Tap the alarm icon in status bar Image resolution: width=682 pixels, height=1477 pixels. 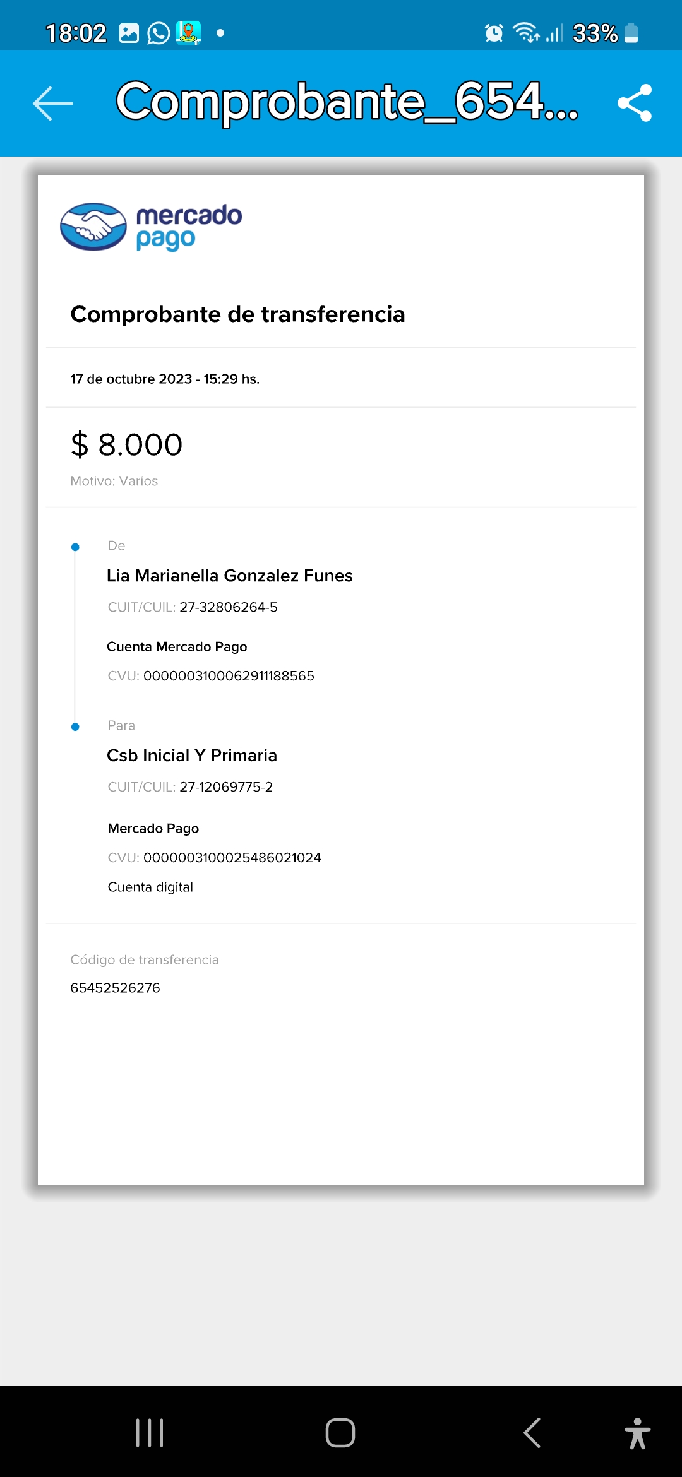494,33
